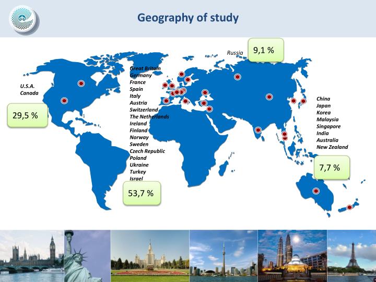This screenshot has width=376, height=282.
Task: Click the 'India' label
Action: (x=322, y=133)
